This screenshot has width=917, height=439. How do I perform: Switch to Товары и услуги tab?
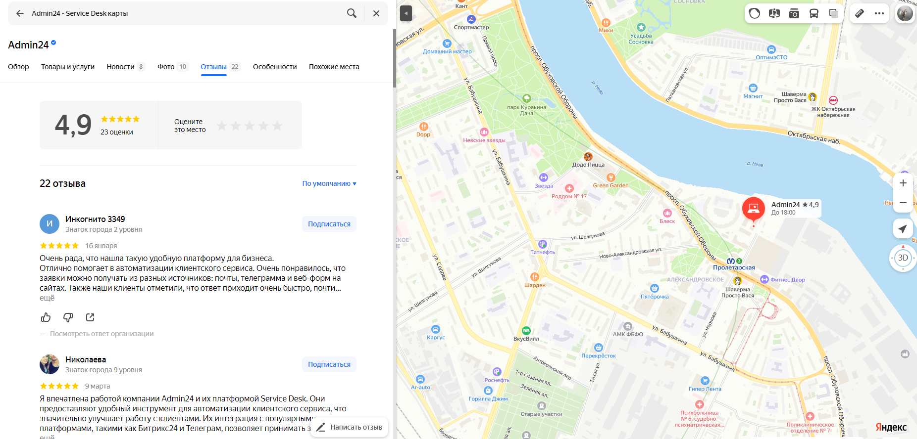click(x=68, y=67)
